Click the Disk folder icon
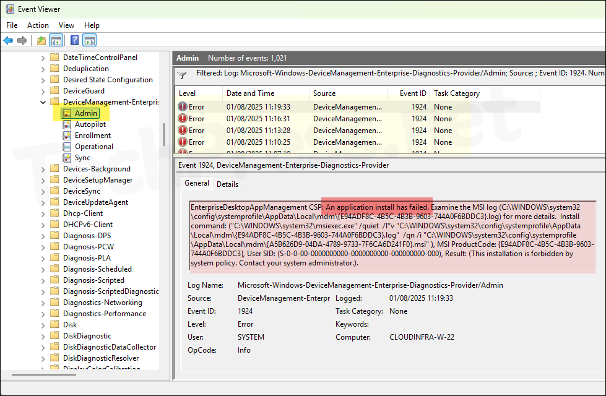Viewport: 606px width, 396px height. coord(55,324)
